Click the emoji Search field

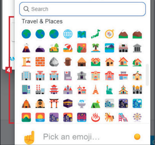[x=83, y=9]
